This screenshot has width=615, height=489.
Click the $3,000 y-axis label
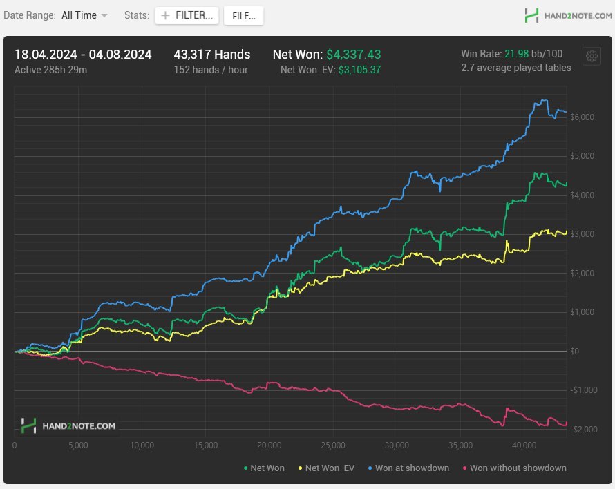pyautogui.click(x=582, y=234)
